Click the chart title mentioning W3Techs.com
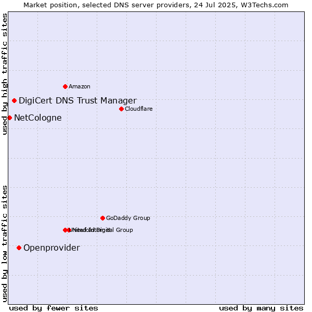This screenshot has height=312, width=312. [x=156, y=5]
